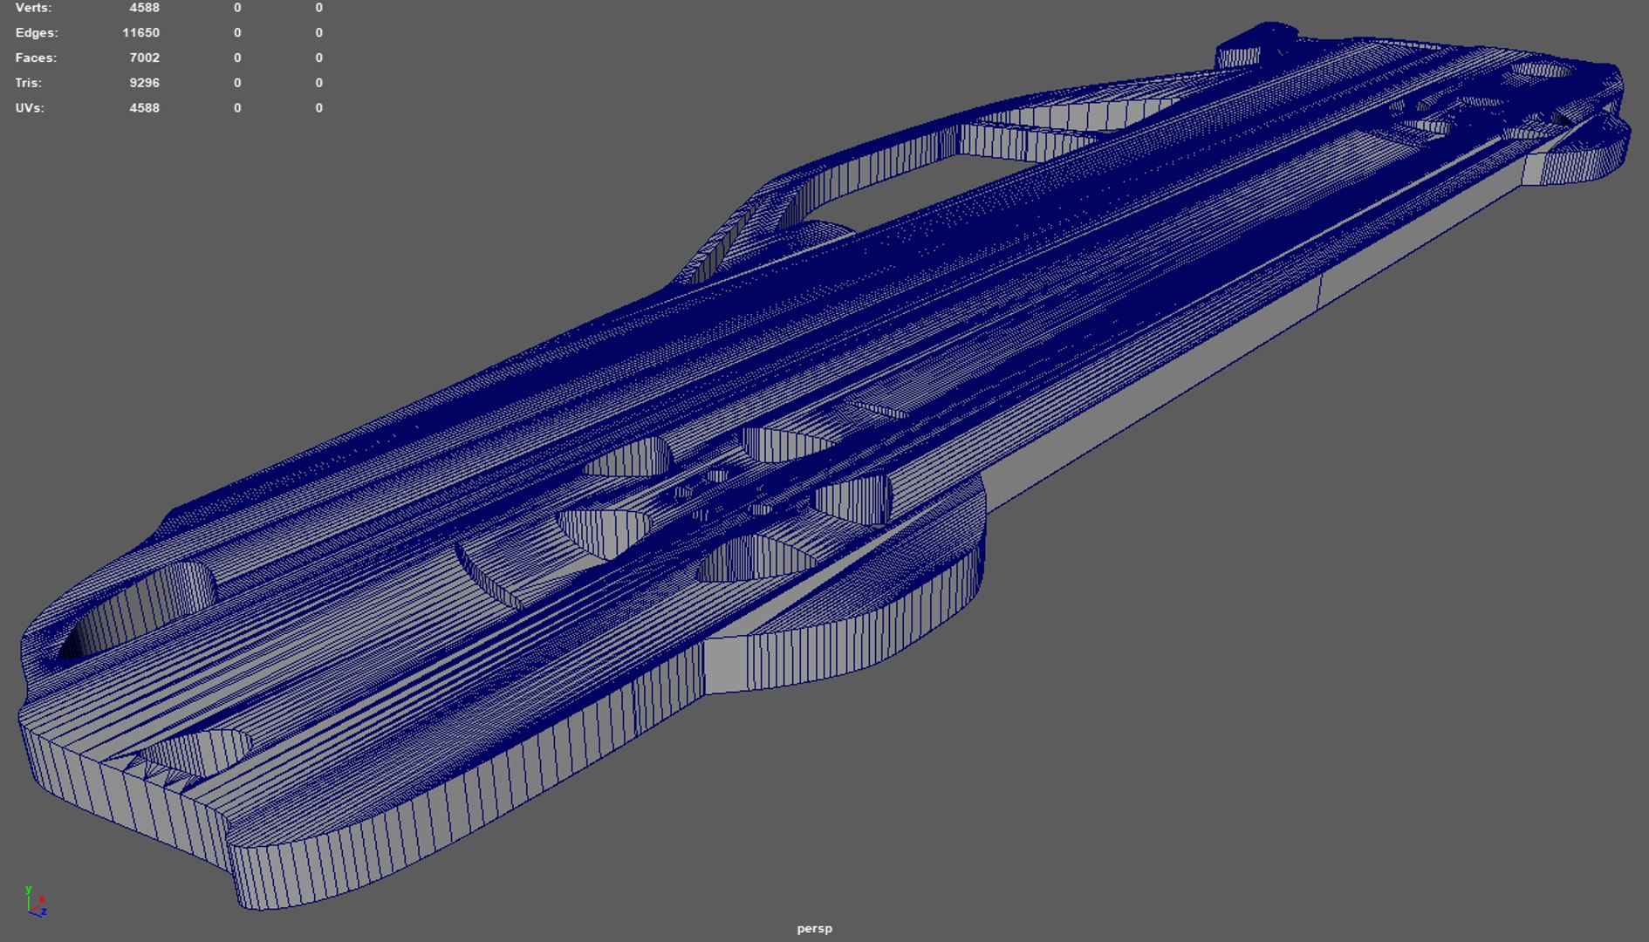
Task: Click the Verts count value 4588
Action: [144, 8]
